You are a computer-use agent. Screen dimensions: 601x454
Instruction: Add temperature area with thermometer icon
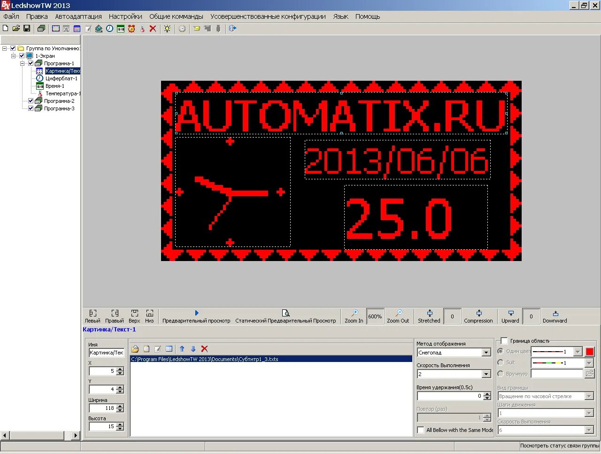point(142,29)
